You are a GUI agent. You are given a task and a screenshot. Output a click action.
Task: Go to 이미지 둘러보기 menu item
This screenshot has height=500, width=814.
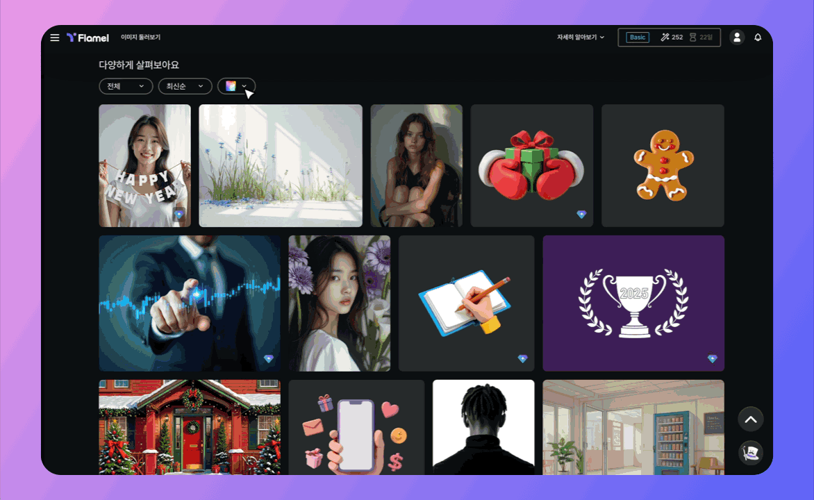140,37
